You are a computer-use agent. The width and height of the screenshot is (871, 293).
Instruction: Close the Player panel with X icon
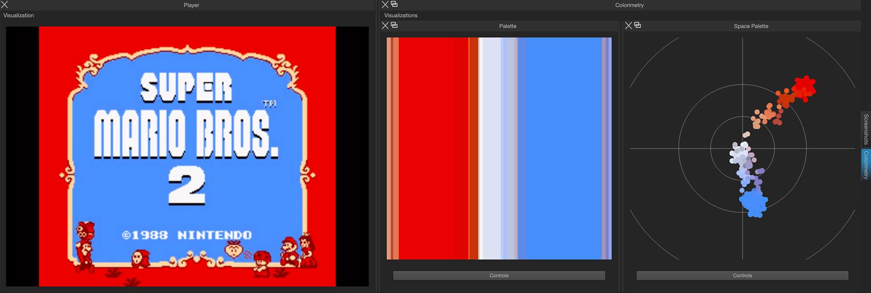5,5
